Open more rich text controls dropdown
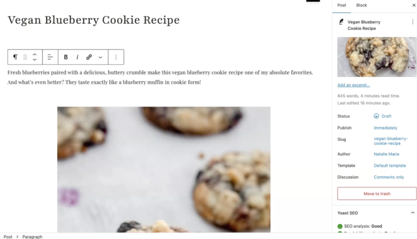 click(100, 57)
